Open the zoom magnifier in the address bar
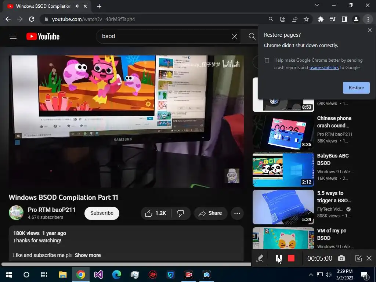Image resolution: width=376 pixels, height=282 pixels. 271,19
